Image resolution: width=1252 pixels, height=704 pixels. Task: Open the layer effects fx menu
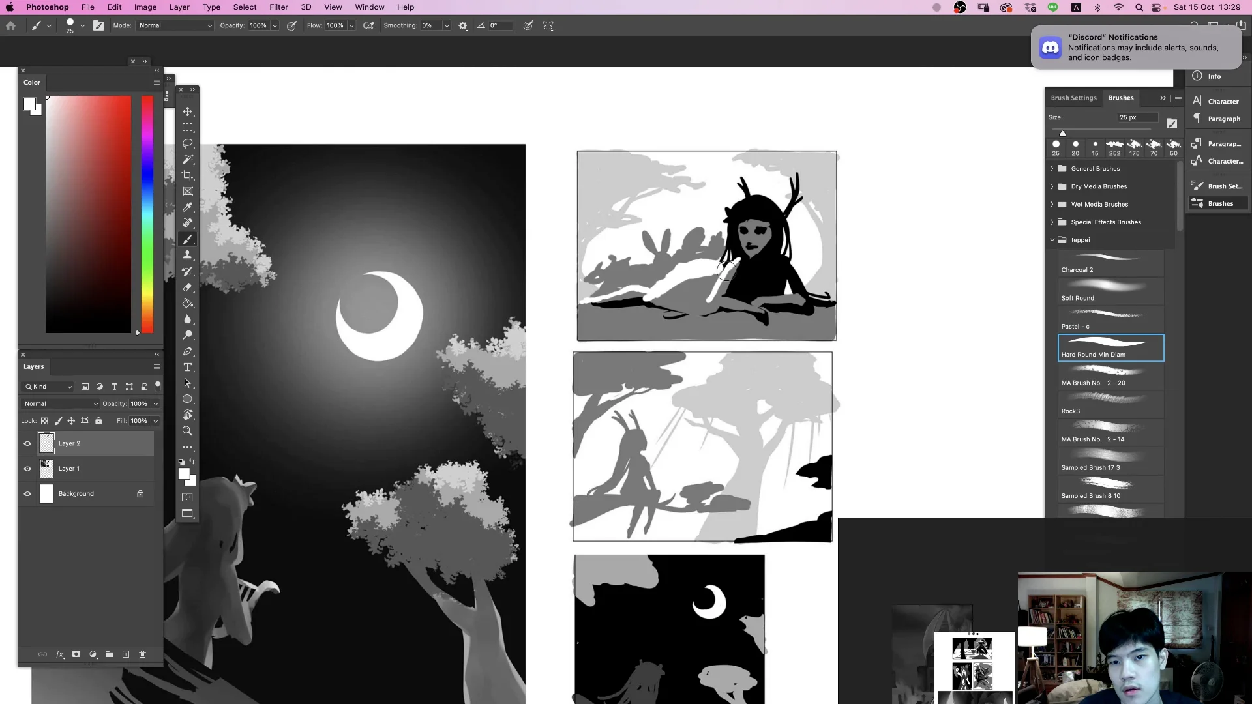pyautogui.click(x=59, y=654)
